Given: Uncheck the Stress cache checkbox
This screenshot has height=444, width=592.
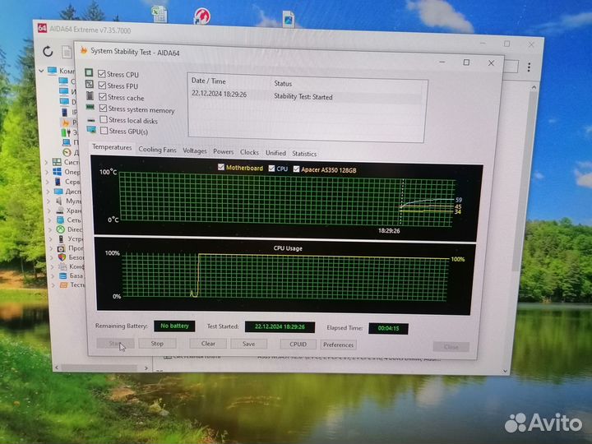Looking at the screenshot, I should click(x=103, y=97).
